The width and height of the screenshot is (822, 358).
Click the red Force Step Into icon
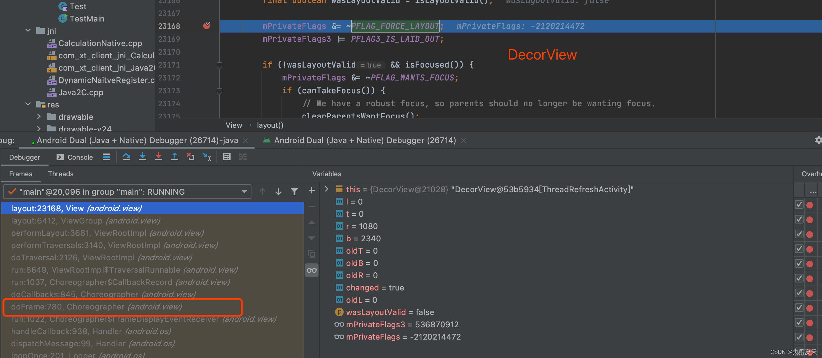click(x=158, y=157)
